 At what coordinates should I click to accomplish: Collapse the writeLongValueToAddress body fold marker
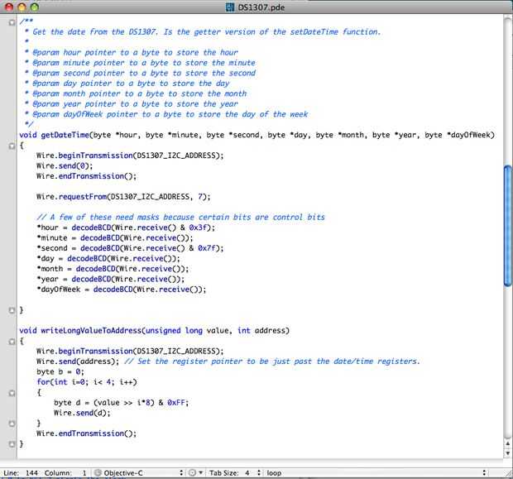(12, 342)
